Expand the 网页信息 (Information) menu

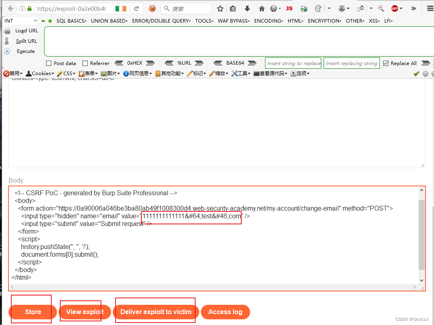click(137, 73)
